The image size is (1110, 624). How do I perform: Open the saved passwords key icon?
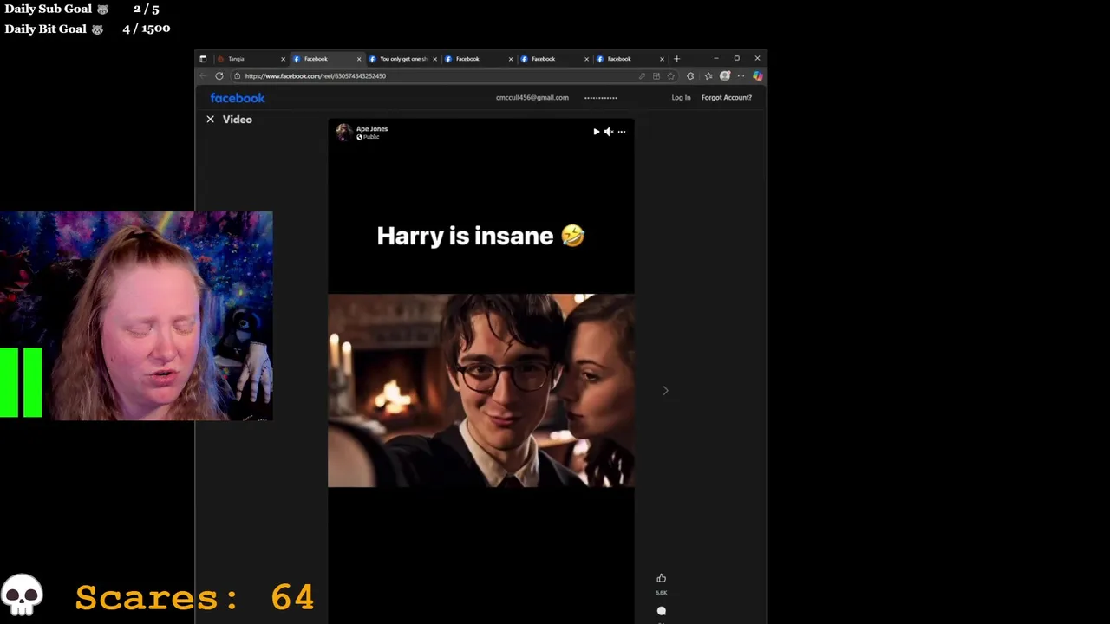642,76
